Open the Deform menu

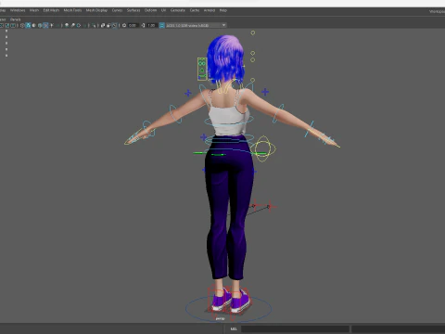(x=150, y=10)
